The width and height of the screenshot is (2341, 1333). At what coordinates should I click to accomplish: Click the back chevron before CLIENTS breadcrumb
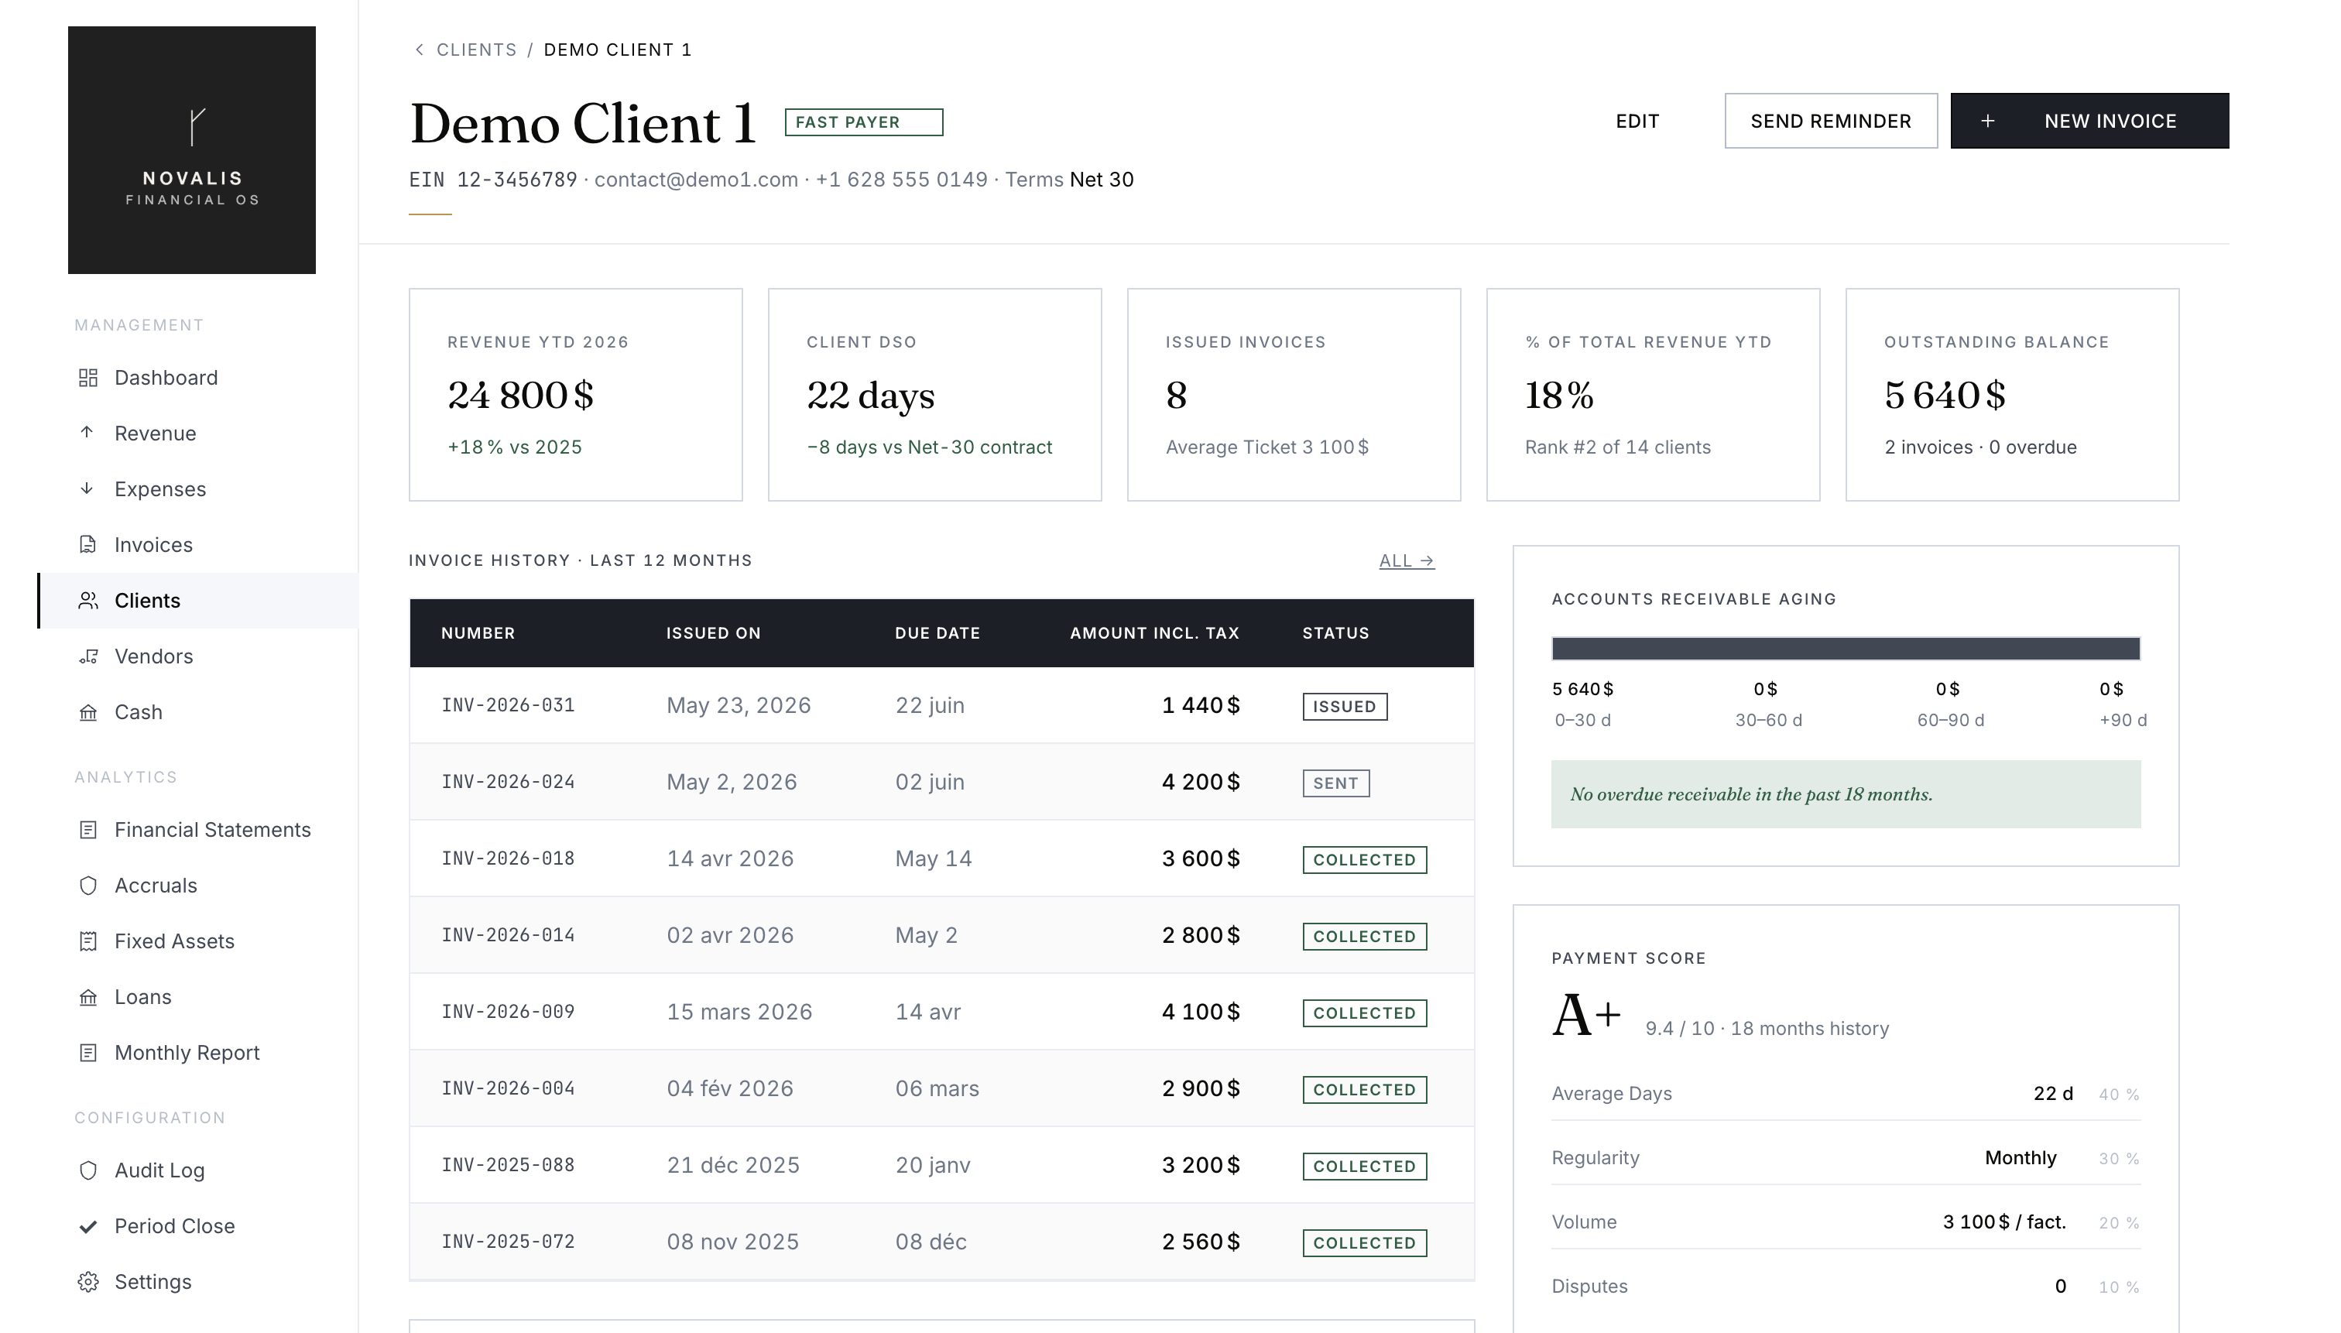(x=418, y=50)
